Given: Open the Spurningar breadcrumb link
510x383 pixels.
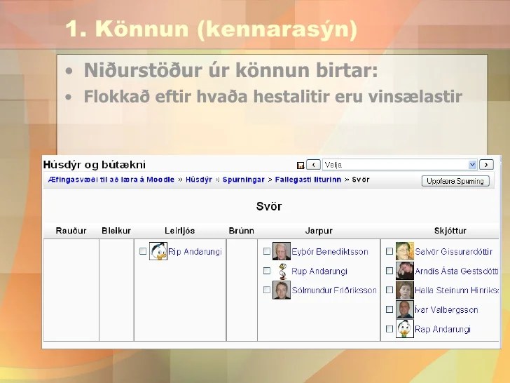Looking at the screenshot, I should tap(243, 180).
